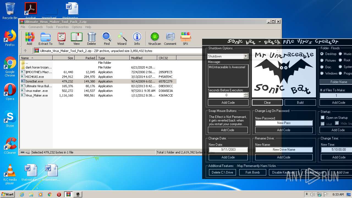Image resolution: width=352 pixels, height=198 pixels.
Task: Select the Music radio button
Action: tap(340, 54)
